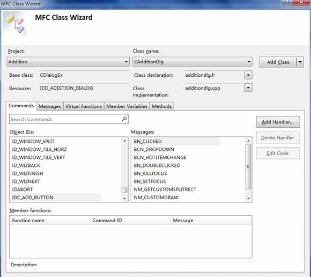Click the Add Handler button
This screenshot has height=277, width=311.
click(278, 122)
